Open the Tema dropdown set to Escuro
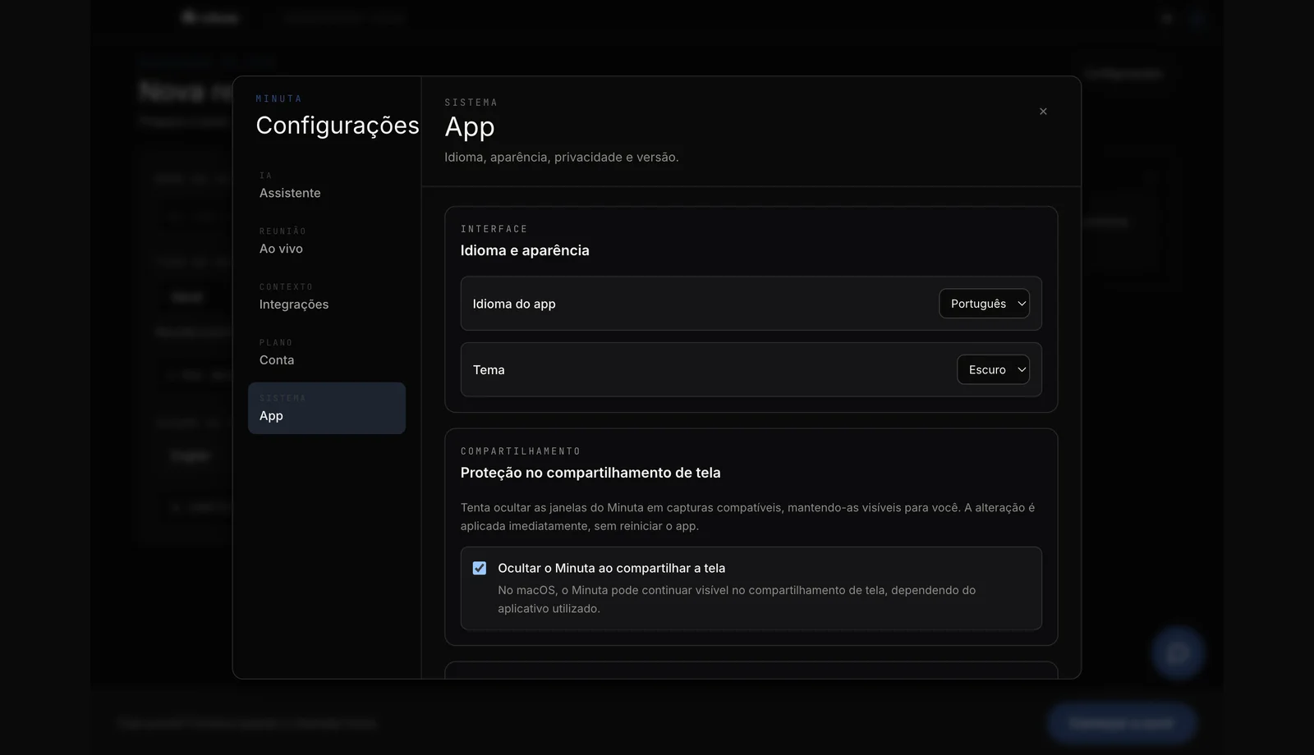Image resolution: width=1314 pixels, height=755 pixels. 993,369
